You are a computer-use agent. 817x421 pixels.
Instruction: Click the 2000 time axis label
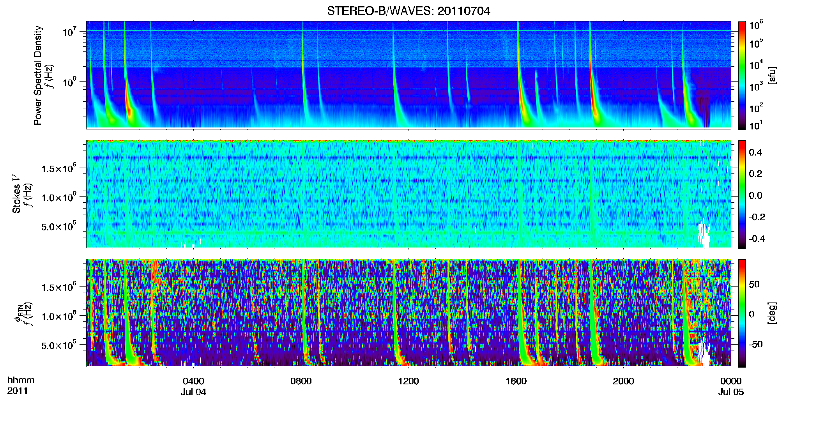623,381
